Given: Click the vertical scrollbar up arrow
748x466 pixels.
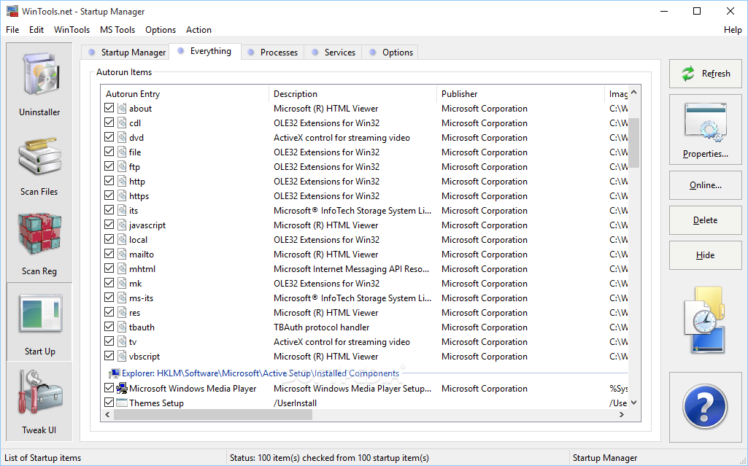Looking at the screenshot, I should 634,93.
